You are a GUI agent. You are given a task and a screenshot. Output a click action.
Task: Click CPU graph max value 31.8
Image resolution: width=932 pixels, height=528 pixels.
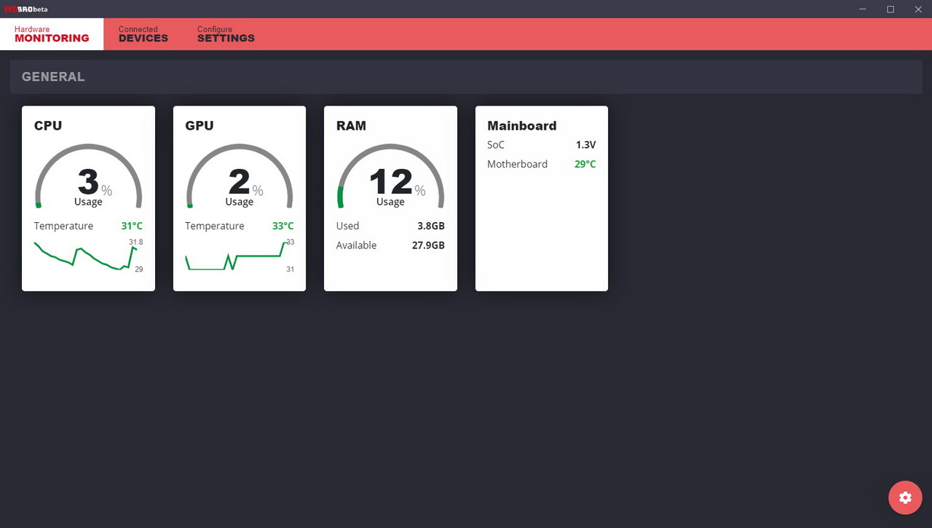[x=136, y=242]
